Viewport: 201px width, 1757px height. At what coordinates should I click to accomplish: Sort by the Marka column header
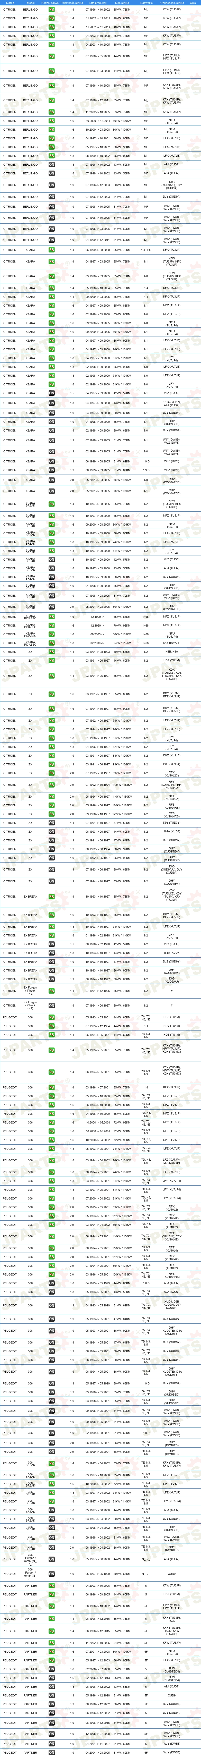coord(10,3)
